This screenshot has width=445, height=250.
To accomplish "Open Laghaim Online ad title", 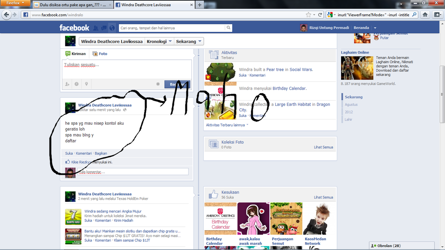I will tap(355, 52).
